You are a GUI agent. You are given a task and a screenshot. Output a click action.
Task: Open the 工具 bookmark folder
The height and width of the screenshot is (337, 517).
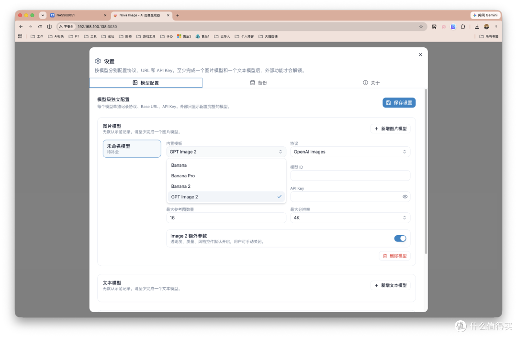click(x=90, y=36)
